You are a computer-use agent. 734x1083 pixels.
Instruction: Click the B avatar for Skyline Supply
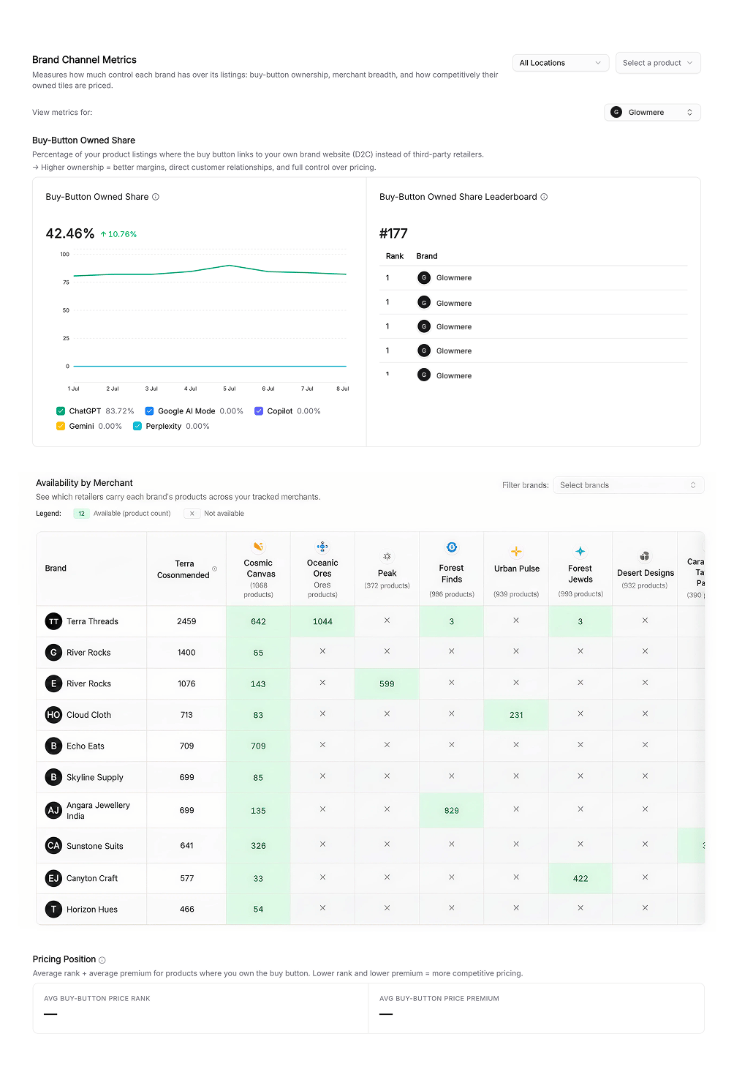53,777
